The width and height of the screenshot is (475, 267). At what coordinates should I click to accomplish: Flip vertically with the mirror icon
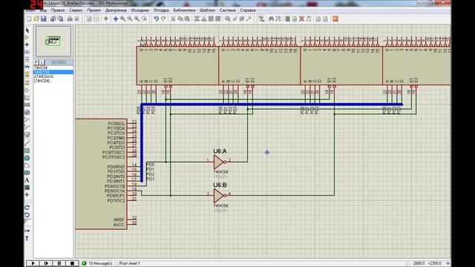[27, 238]
